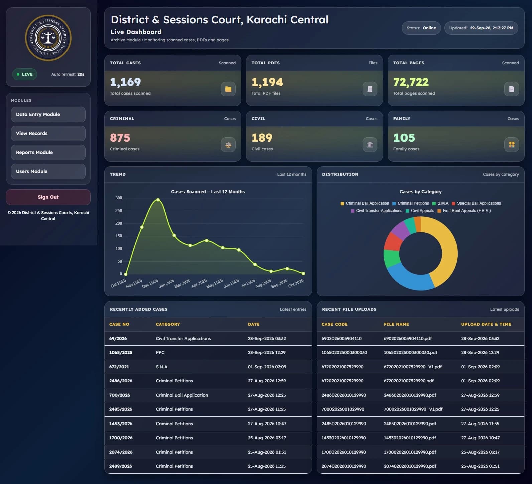The width and height of the screenshot is (532, 484).
Task: Click Auto refresh 20s label
Action: (x=68, y=74)
